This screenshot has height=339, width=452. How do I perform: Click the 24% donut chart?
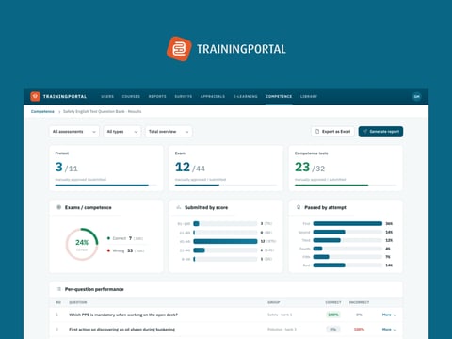tap(82, 244)
